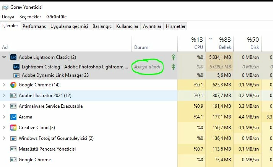Screen dimensions: 273x167
Task: Select Adobe Dynamic Link Manager 23 row
Action: pyautogui.click(x=136, y=75)
